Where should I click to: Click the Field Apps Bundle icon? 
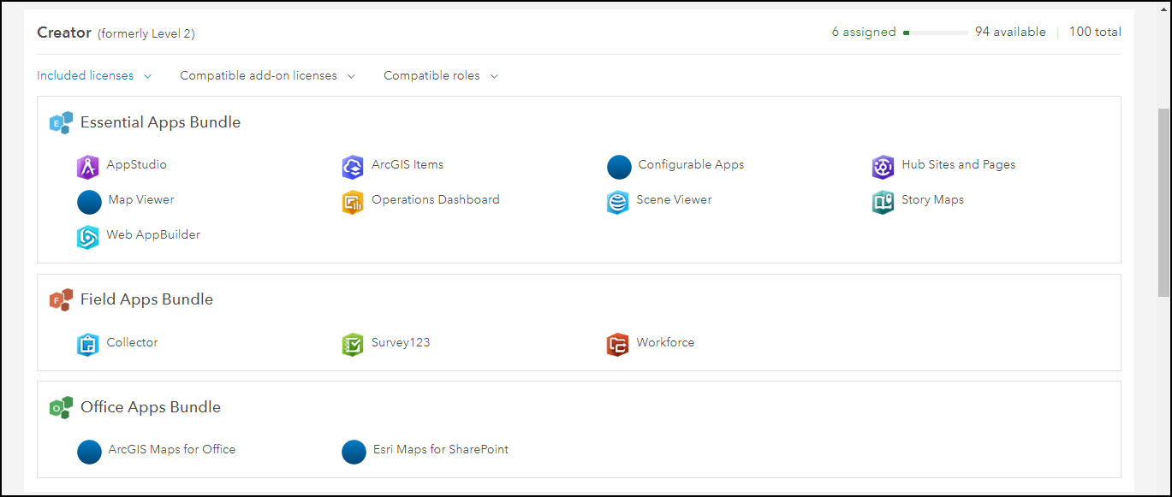coord(61,300)
